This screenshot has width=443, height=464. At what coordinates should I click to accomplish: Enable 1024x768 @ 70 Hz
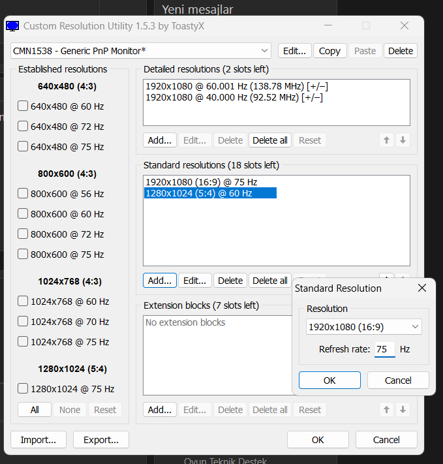tap(23, 321)
